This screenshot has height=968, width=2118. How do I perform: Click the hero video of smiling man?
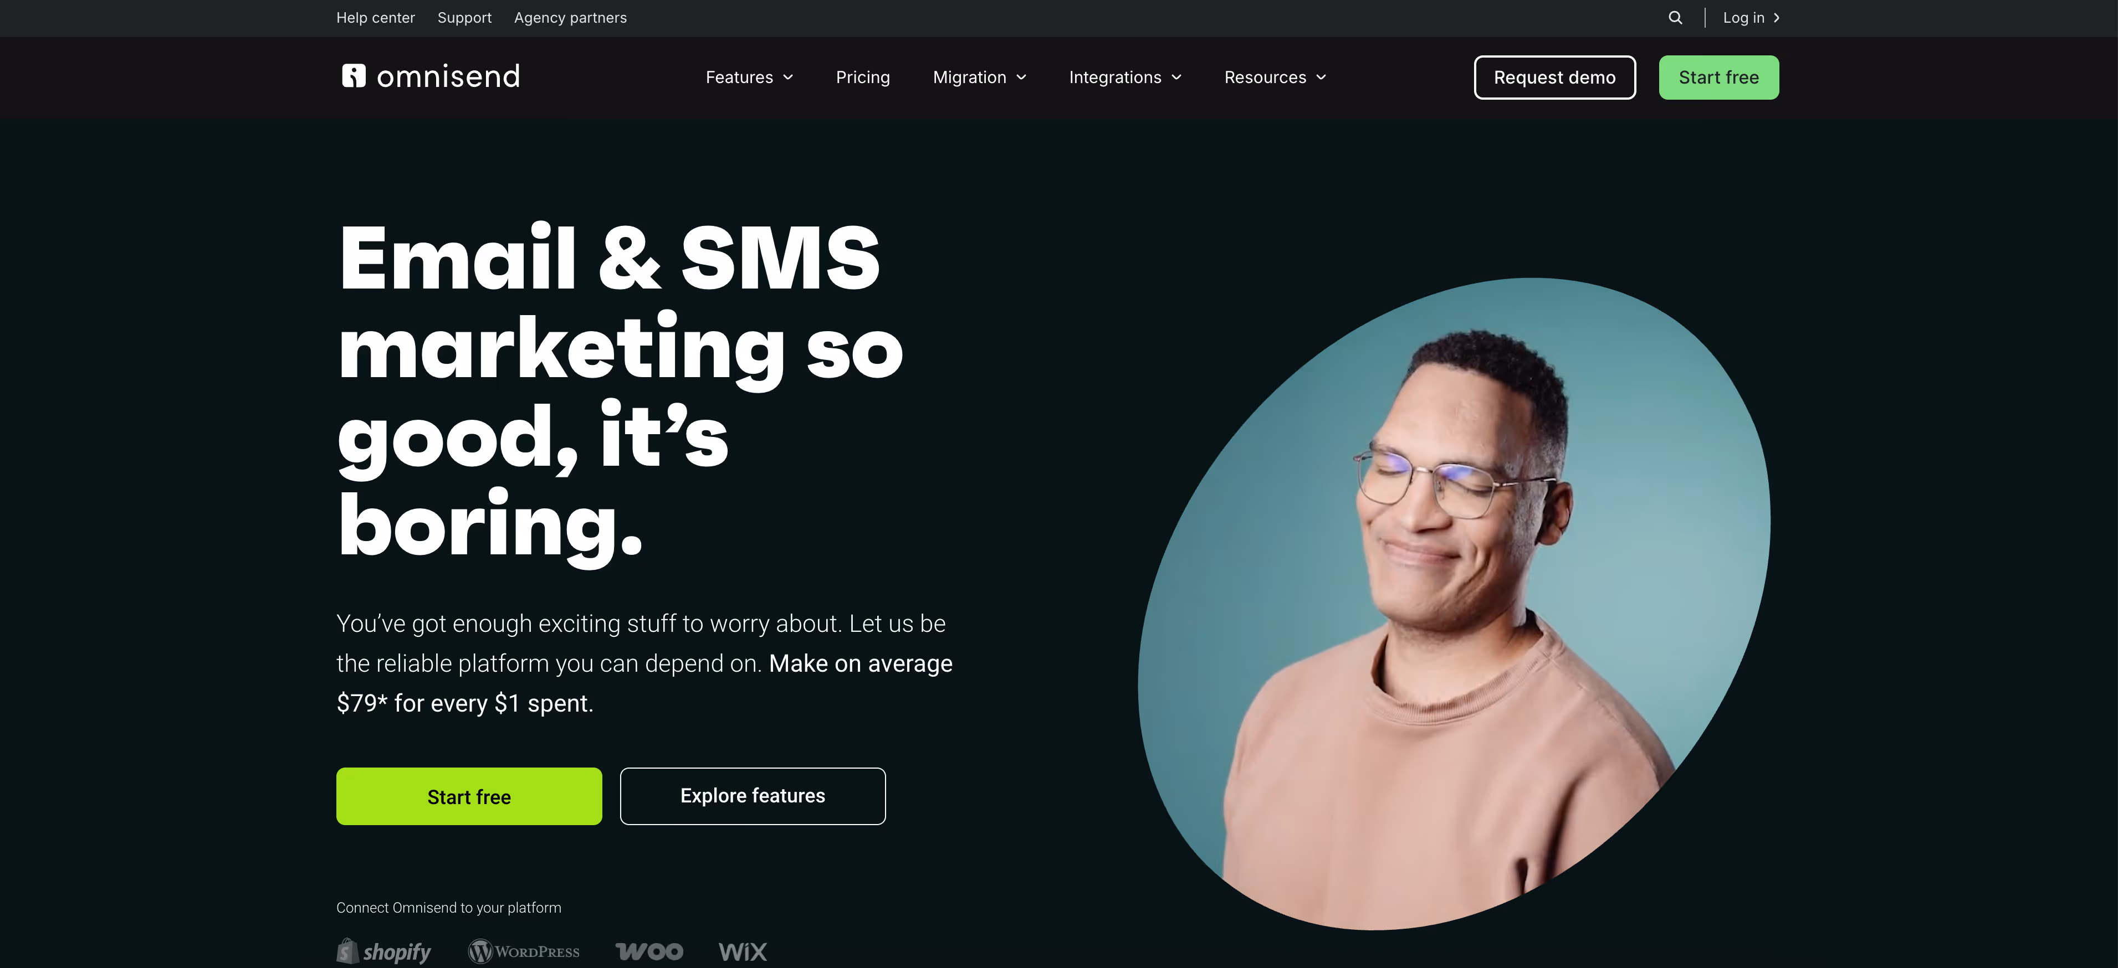1454,604
